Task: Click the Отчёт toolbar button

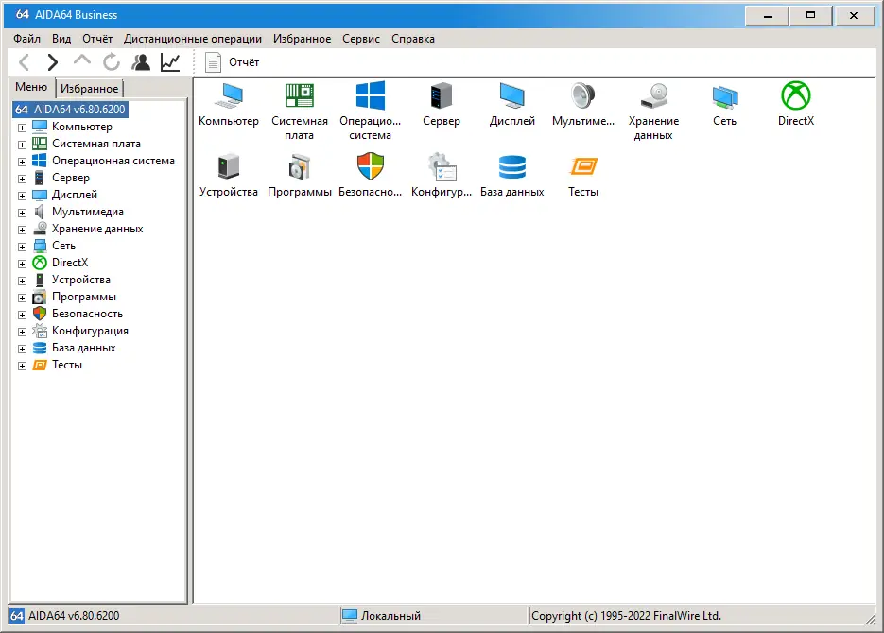Action: click(232, 61)
